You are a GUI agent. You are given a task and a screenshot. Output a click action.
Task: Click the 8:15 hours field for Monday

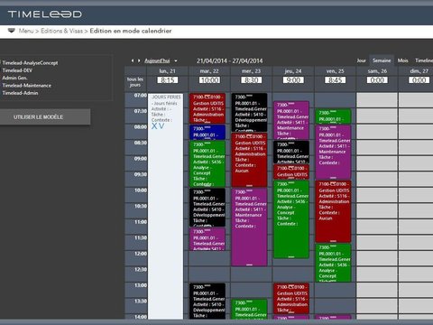tap(168, 80)
